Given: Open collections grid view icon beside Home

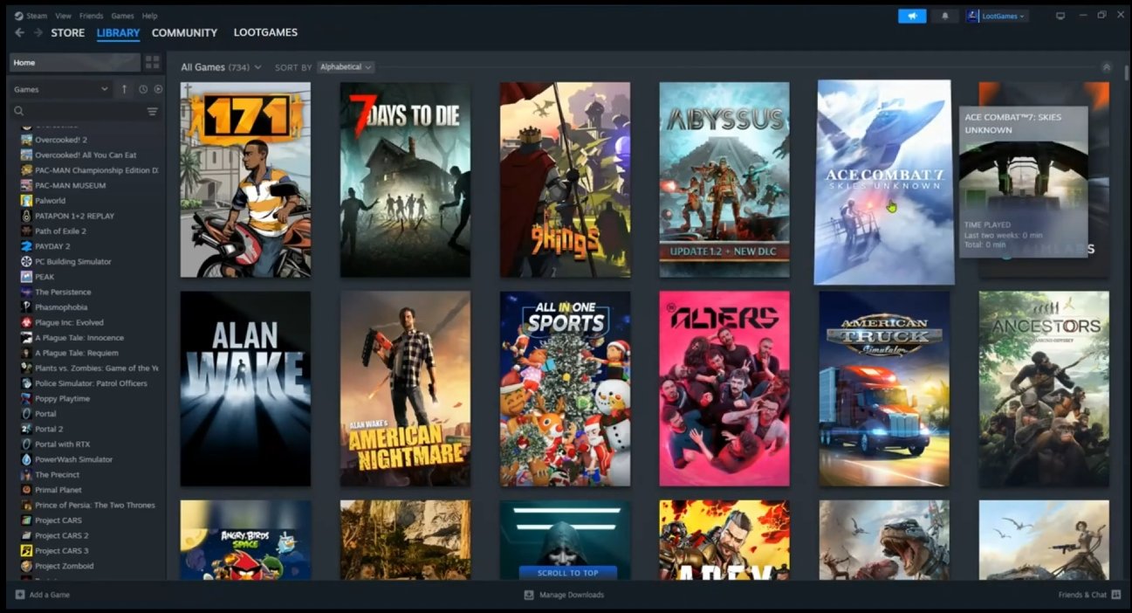Looking at the screenshot, I should pyautogui.click(x=153, y=62).
